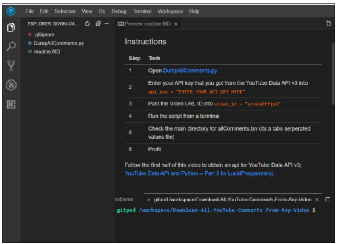Click the open source icon beside the preview
The height and width of the screenshot is (244, 339).
328,24
